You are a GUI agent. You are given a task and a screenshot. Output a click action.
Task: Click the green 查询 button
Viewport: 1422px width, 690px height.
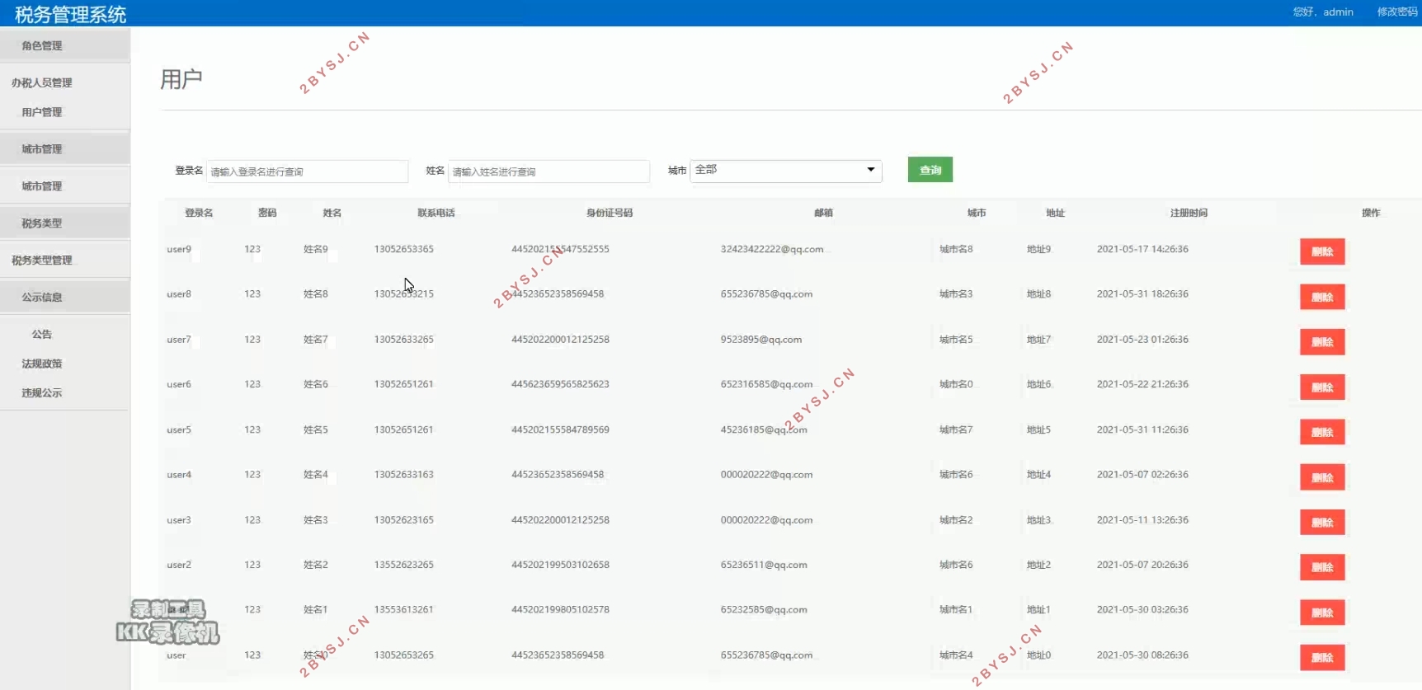pos(930,170)
